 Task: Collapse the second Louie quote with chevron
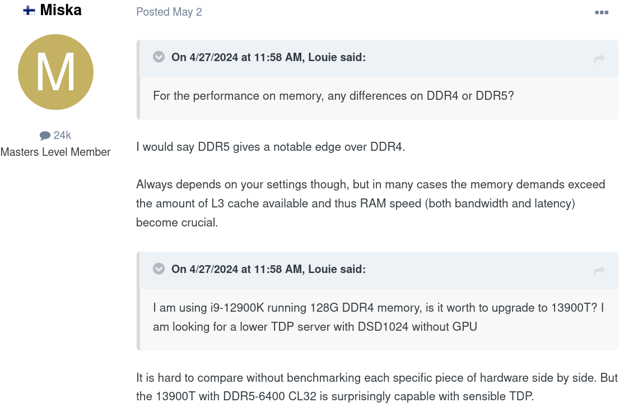coord(159,269)
